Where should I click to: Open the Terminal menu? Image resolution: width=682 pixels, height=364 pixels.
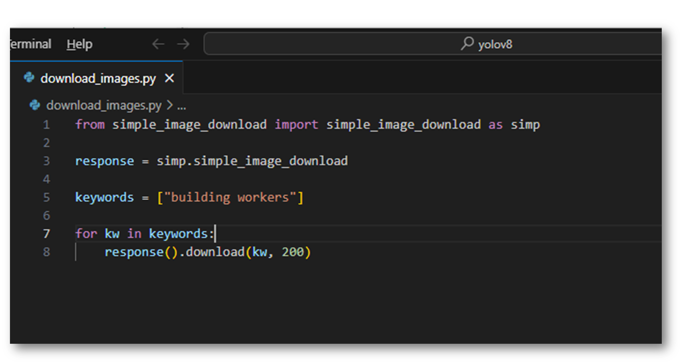click(31, 44)
